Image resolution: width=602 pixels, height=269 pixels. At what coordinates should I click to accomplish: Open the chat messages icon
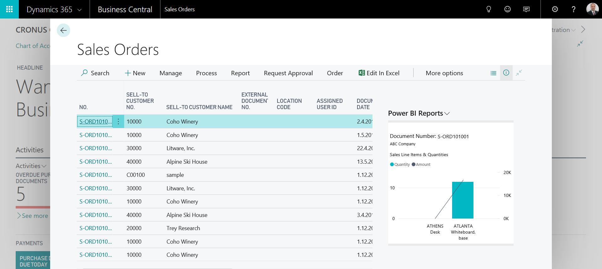[526, 9]
